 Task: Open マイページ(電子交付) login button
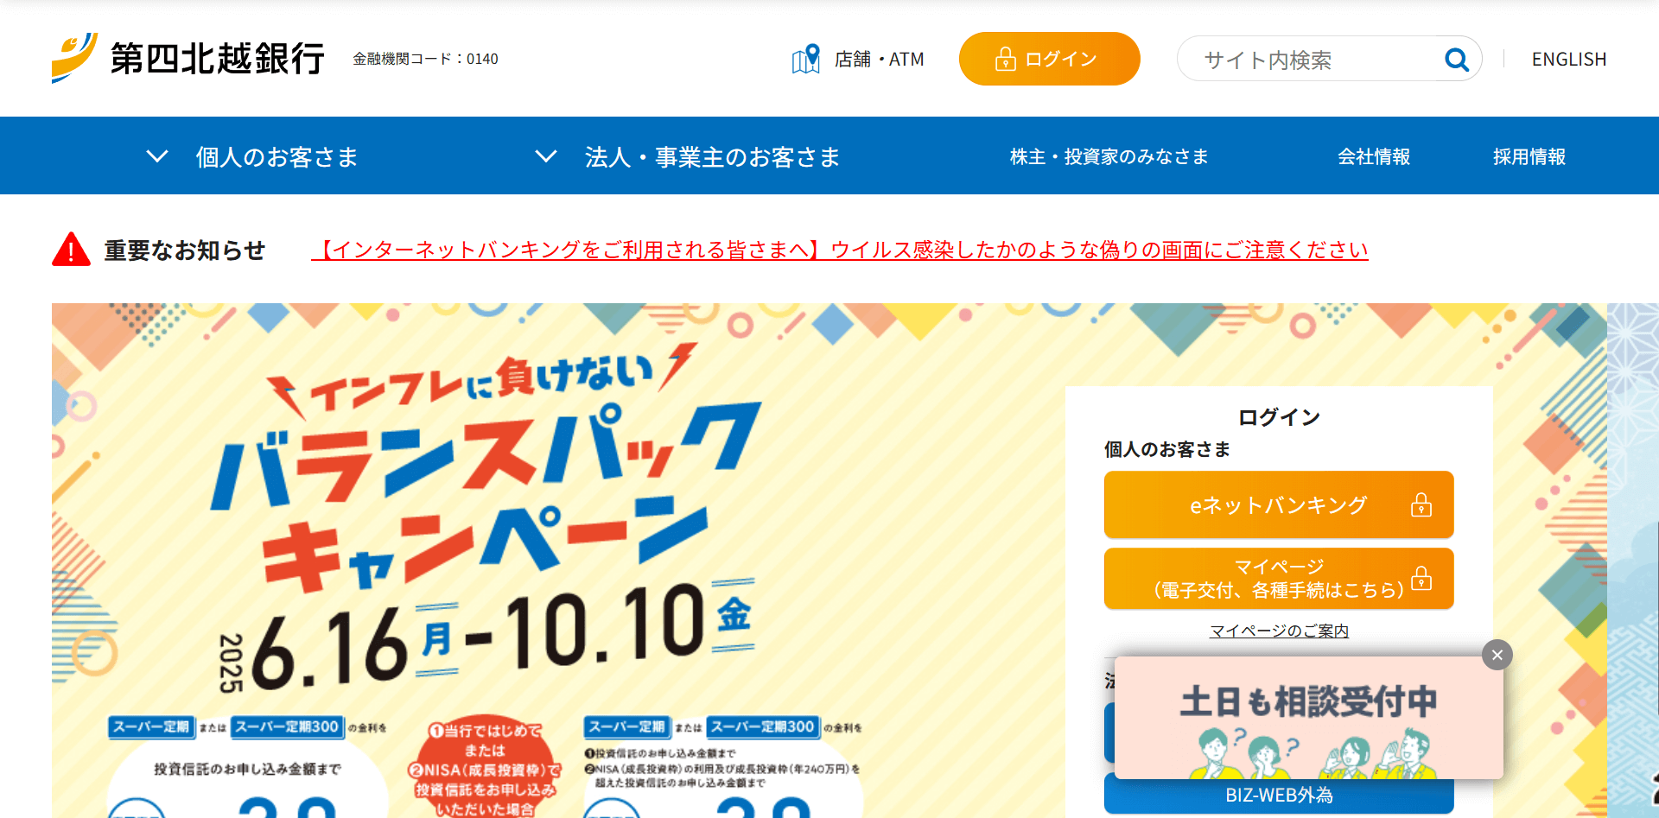1279,579
